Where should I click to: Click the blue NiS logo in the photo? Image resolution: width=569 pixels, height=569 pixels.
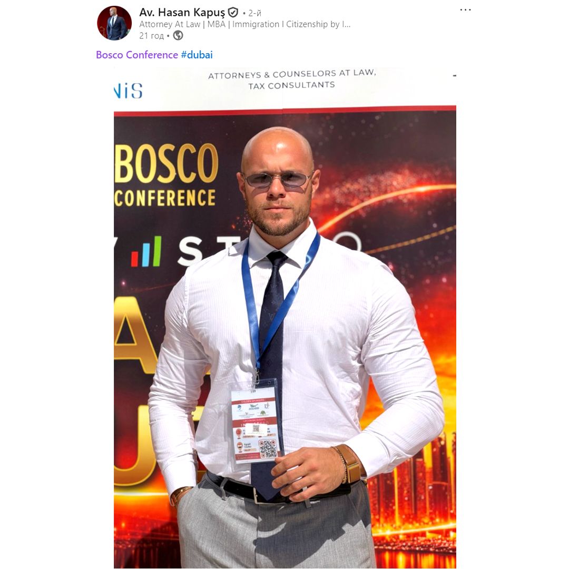(128, 91)
